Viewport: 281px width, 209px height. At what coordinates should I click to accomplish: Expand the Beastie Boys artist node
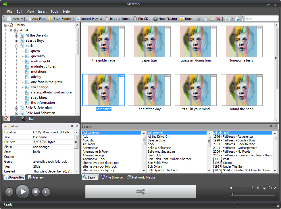tap(16, 41)
